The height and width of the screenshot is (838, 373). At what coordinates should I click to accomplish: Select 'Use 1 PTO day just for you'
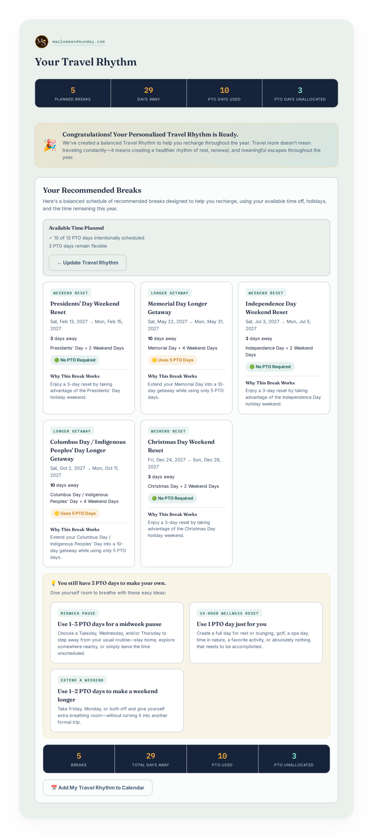click(x=231, y=624)
